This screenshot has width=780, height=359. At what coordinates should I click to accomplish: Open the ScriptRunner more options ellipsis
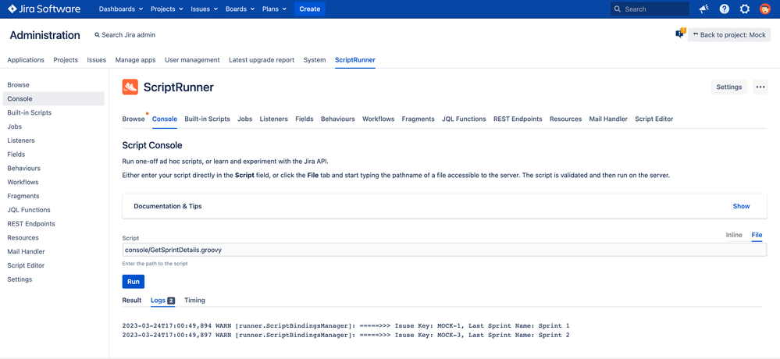pos(760,87)
